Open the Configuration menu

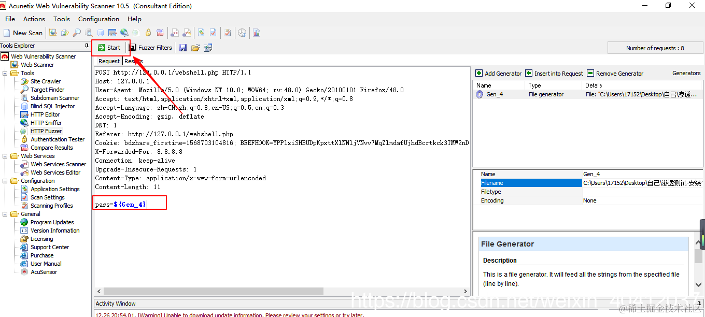click(99, 19)
